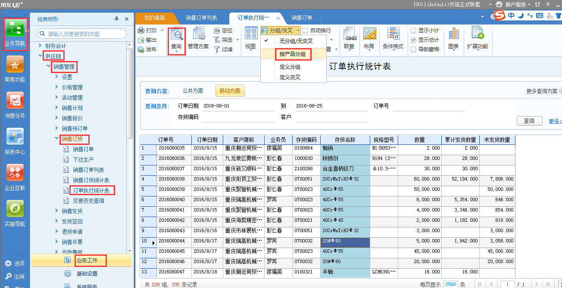Click the function search input box
Screen dimensions: 562x288
tap(82, 34)
